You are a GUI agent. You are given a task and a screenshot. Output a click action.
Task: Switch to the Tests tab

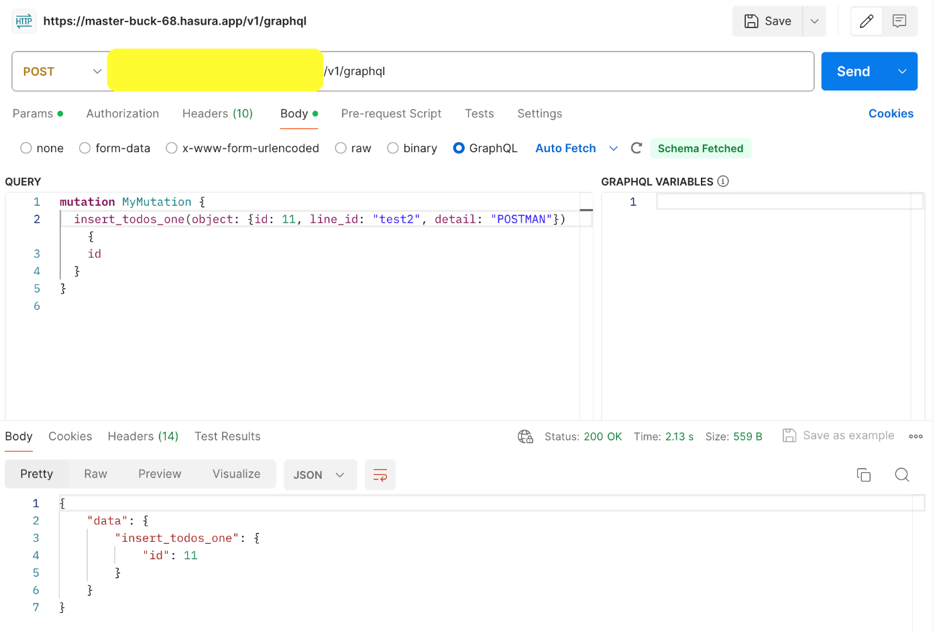coord(480,114)
